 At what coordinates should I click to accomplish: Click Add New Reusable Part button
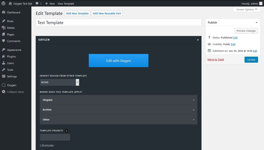(107, 13)
